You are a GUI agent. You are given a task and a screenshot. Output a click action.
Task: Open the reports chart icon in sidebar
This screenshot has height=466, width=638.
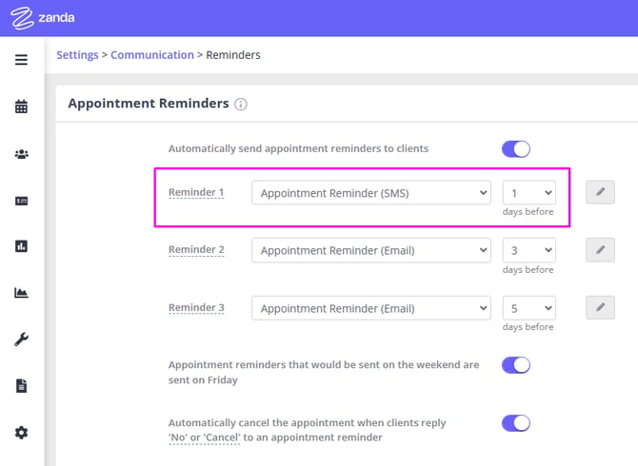(21, 246)
